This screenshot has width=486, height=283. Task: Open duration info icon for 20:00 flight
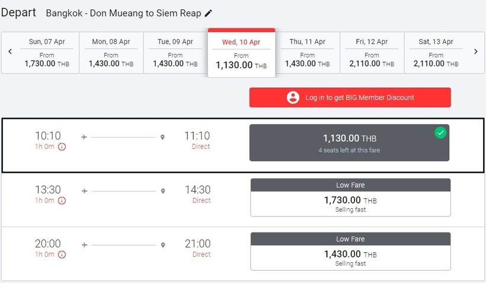(62, 255)
